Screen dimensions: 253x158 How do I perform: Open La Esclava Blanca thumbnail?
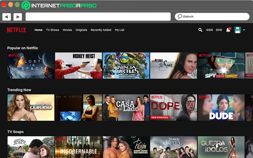(31, 147)
